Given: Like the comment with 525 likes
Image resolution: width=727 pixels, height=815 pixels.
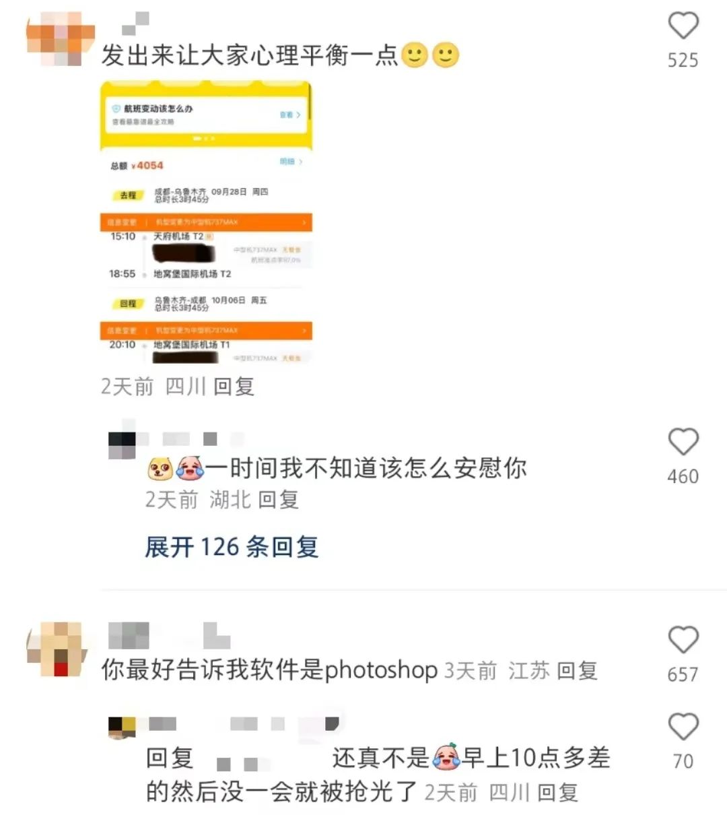Looking at the screenshot, I should (x=683, y=26).
